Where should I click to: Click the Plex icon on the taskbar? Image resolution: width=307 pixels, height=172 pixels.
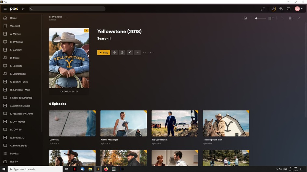click(x=98, y=169)
